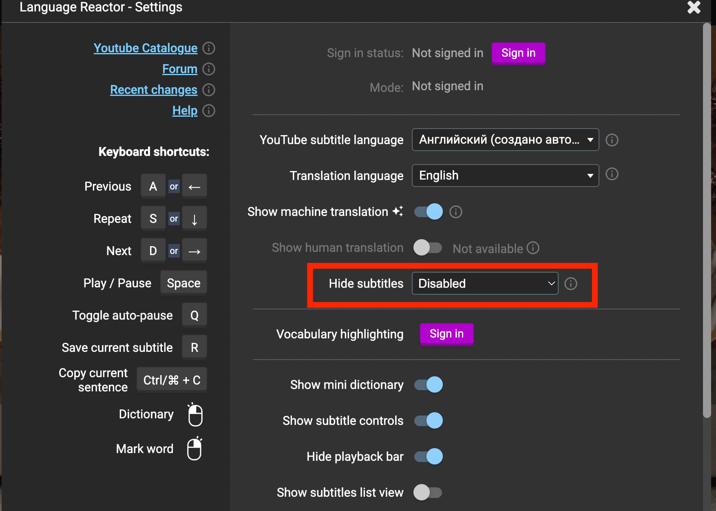Open the Forum link
The height and width of the screenshot is (511, 716).
[180, 69]
